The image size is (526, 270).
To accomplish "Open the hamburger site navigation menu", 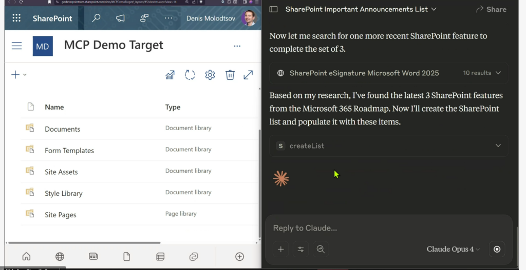I will tap(17, 46).
